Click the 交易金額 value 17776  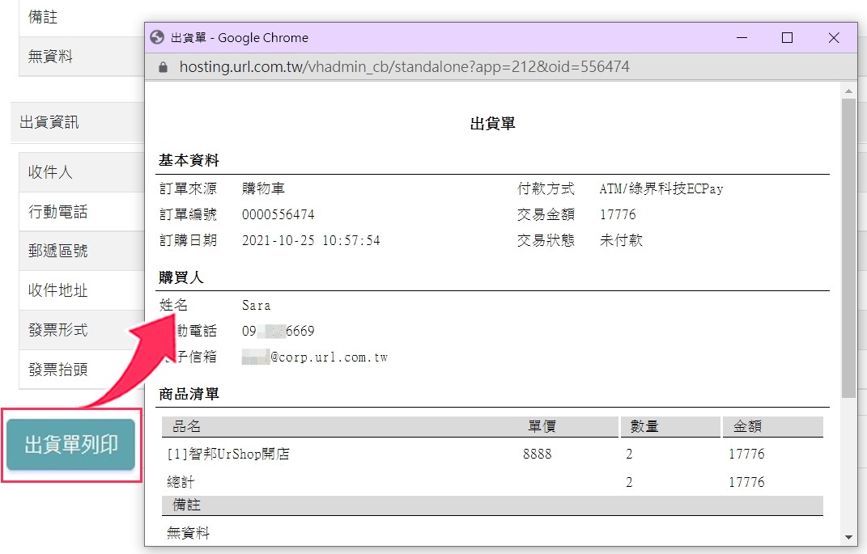click(x=618, y=214)
